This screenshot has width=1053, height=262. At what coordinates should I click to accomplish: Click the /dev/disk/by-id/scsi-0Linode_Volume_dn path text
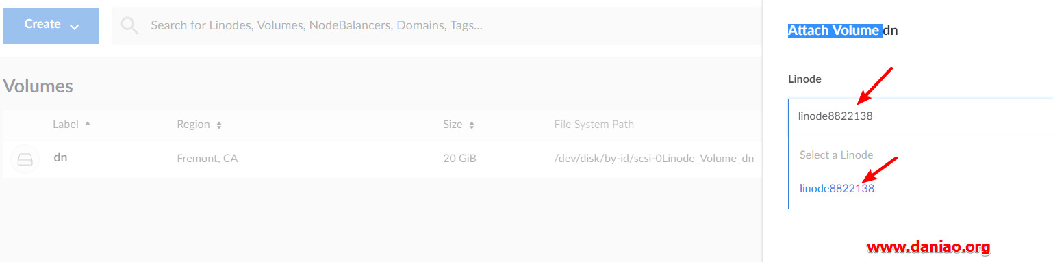(654, 159)
